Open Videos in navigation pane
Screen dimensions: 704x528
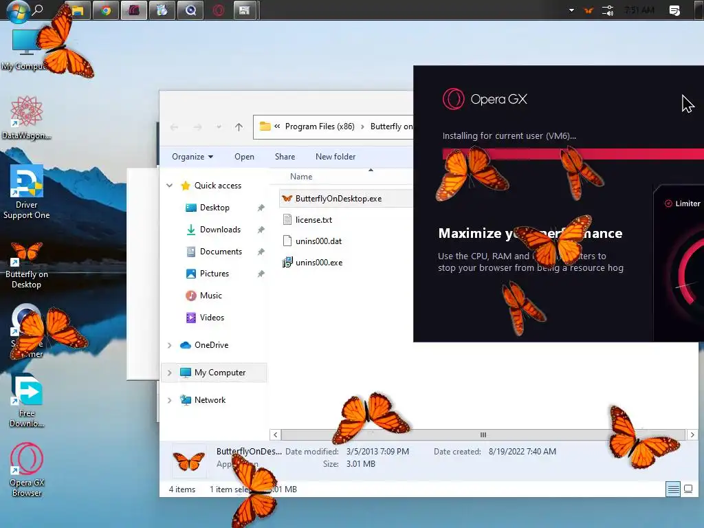pyautogui.click(x=212, y=318)
